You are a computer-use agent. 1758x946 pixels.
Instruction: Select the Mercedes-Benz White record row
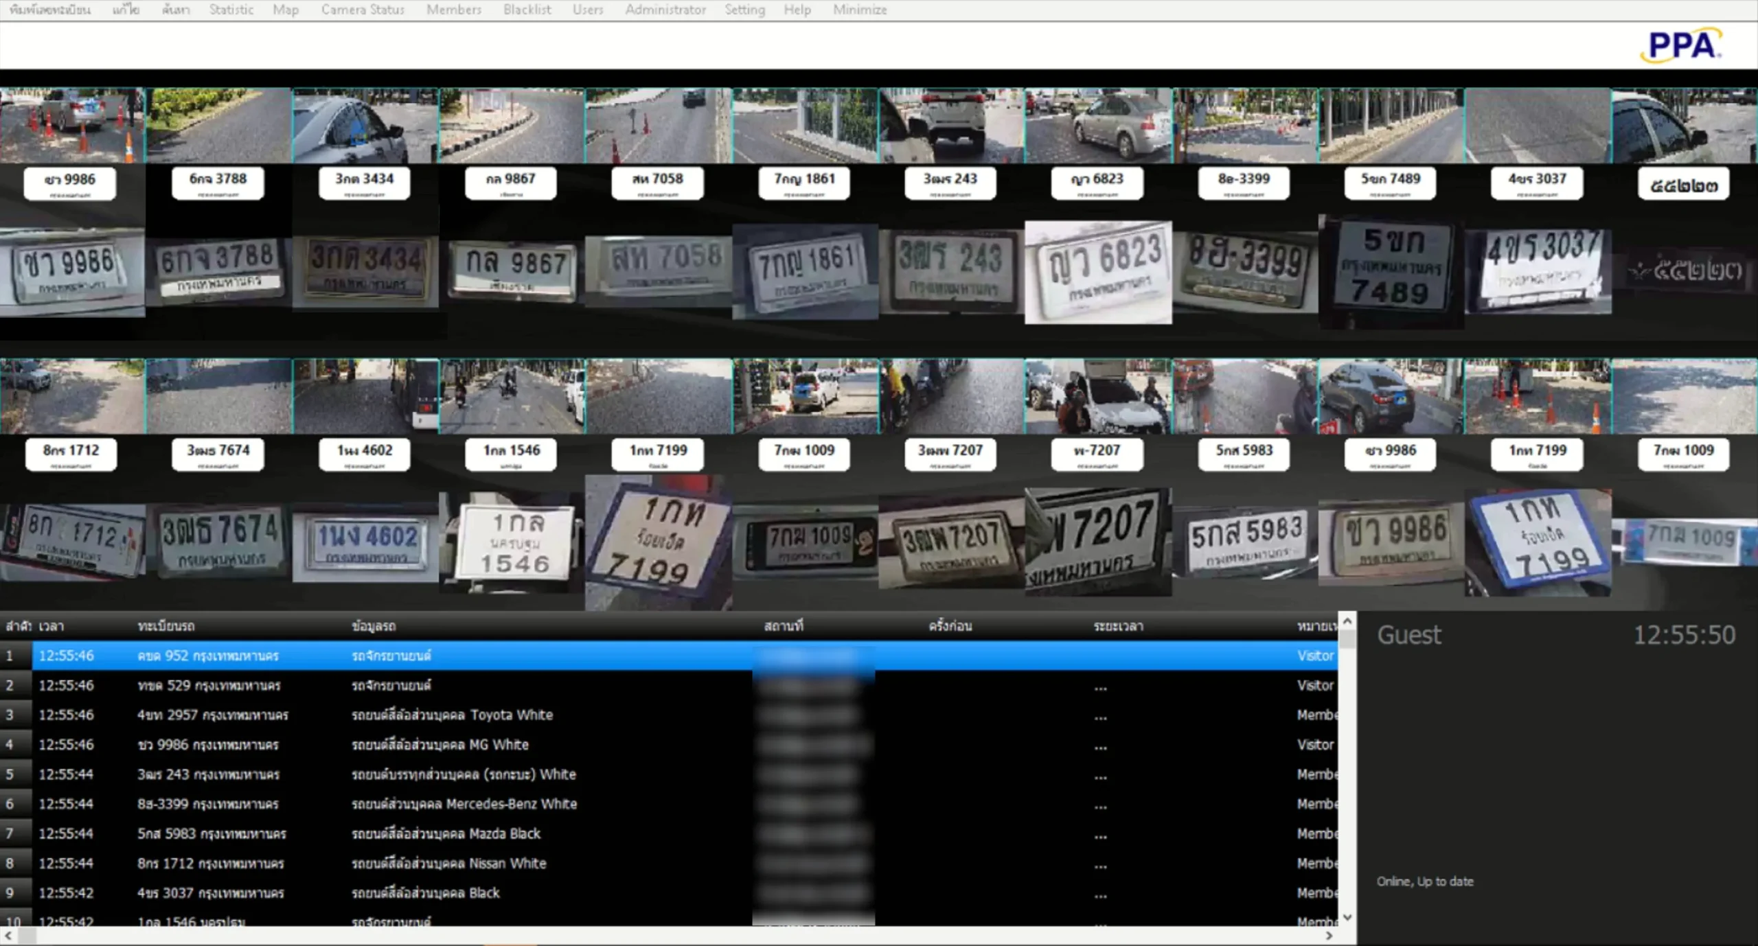(464, 804)
